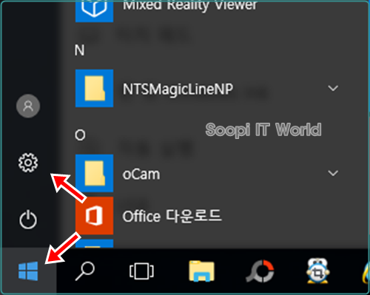The height and width of the screenshot is (295, 370).
Task: Open Settings via the gear icon
Action: pos(28,163)
